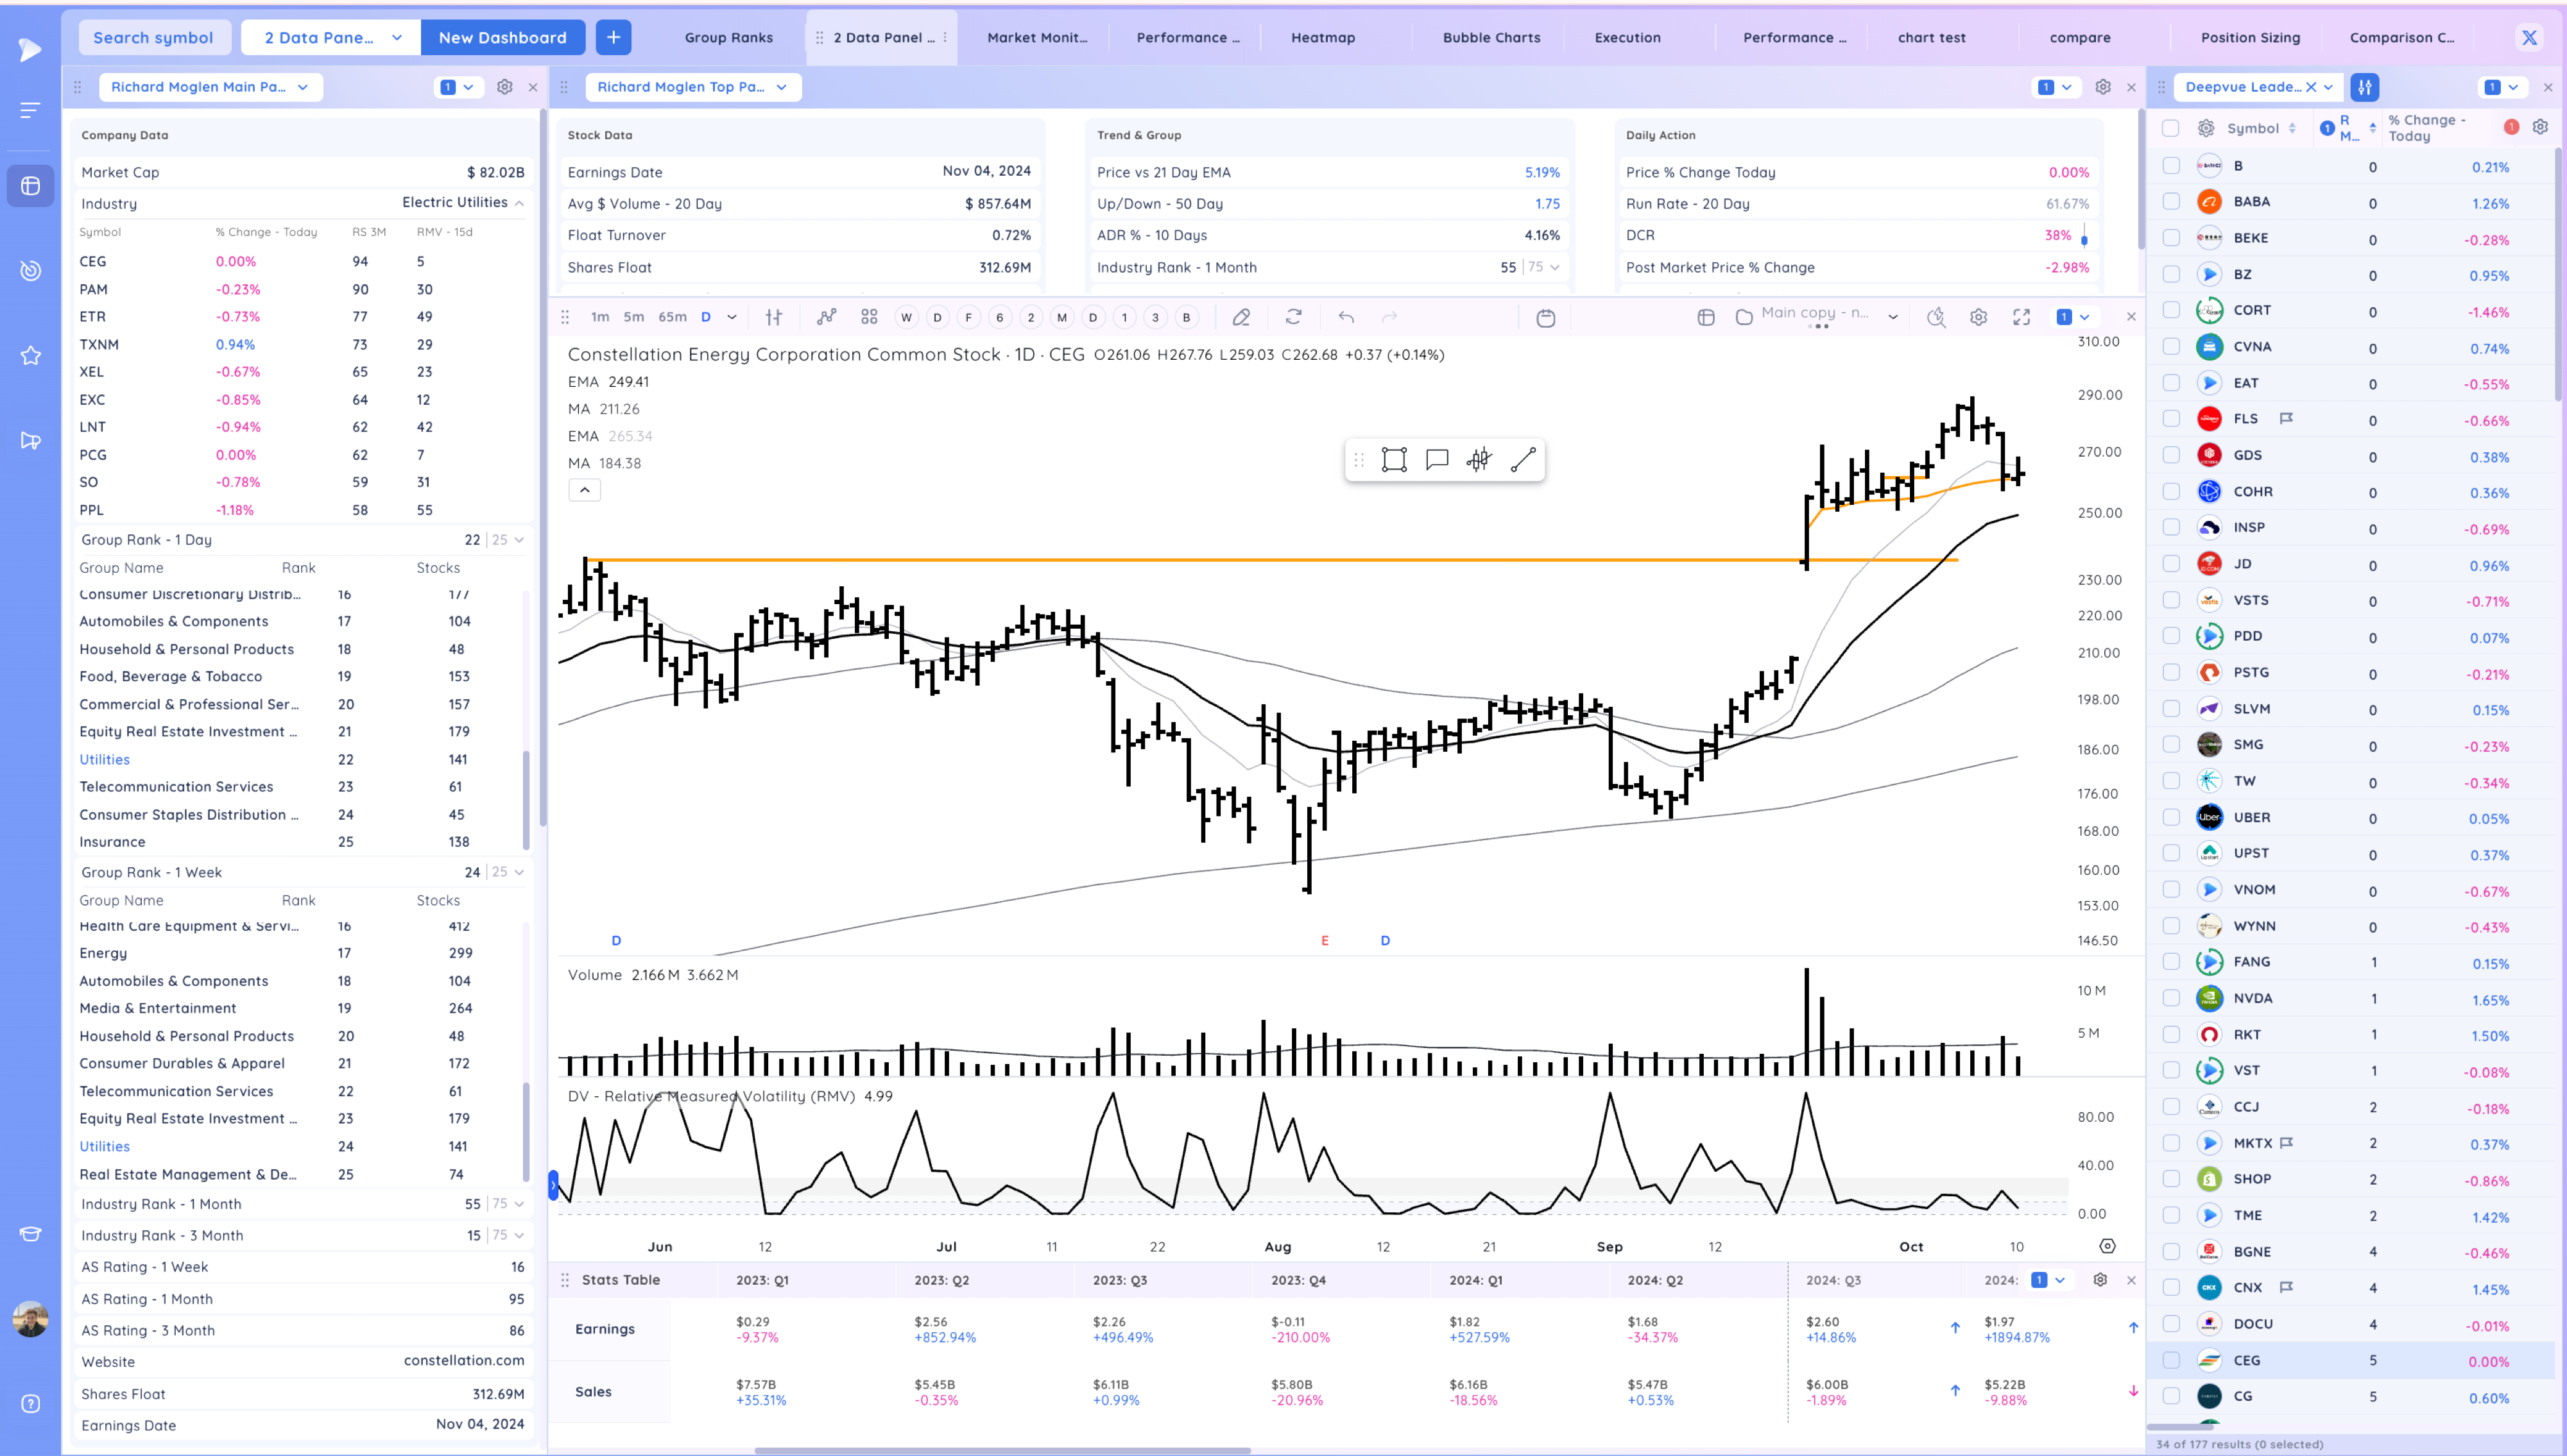
Task: Open favorites star in left sidebar
Action: (30, 356)
